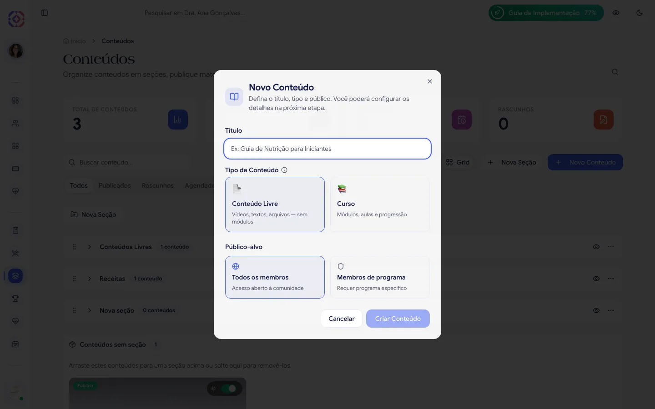The width and height of the screenshot is (655, 409).
Task: Click the Novo Conteúdo blue button
Action: coord(585,162)
